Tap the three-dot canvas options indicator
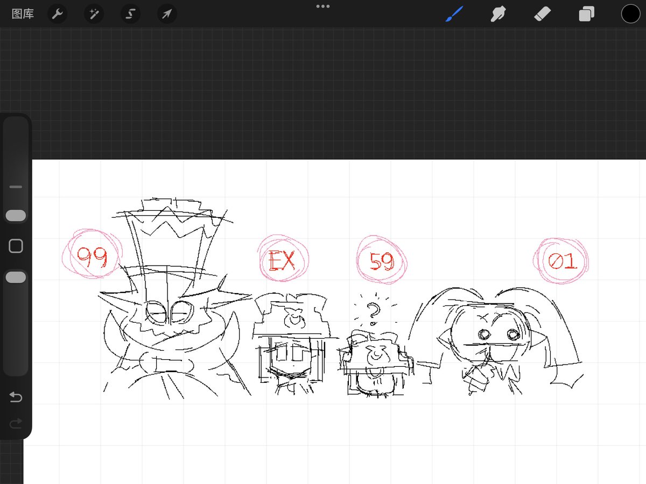 (x=323, y=6)
